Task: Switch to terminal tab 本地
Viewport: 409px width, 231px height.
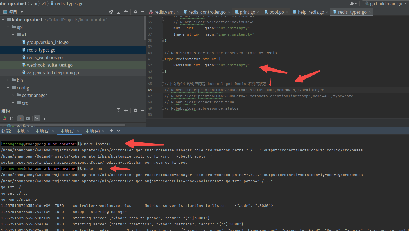Action: pos(21,131)
